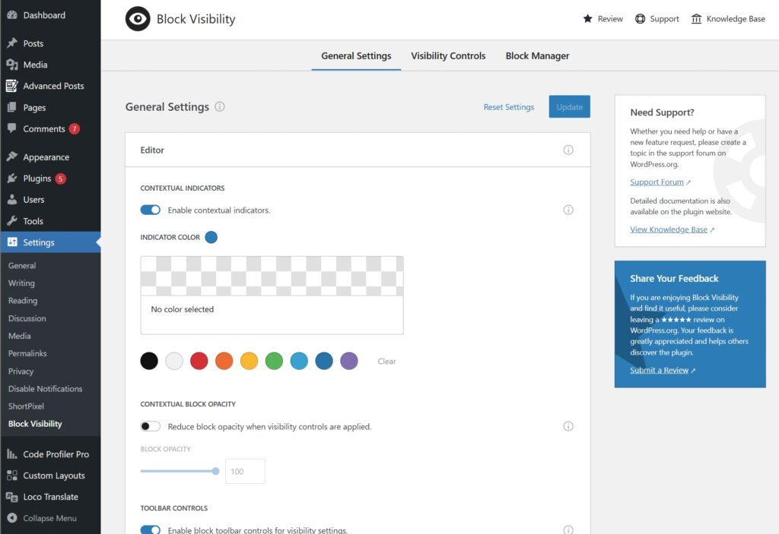Switch to the Block Manager tab
Screen dimensions: 779x534
[537, 56]
